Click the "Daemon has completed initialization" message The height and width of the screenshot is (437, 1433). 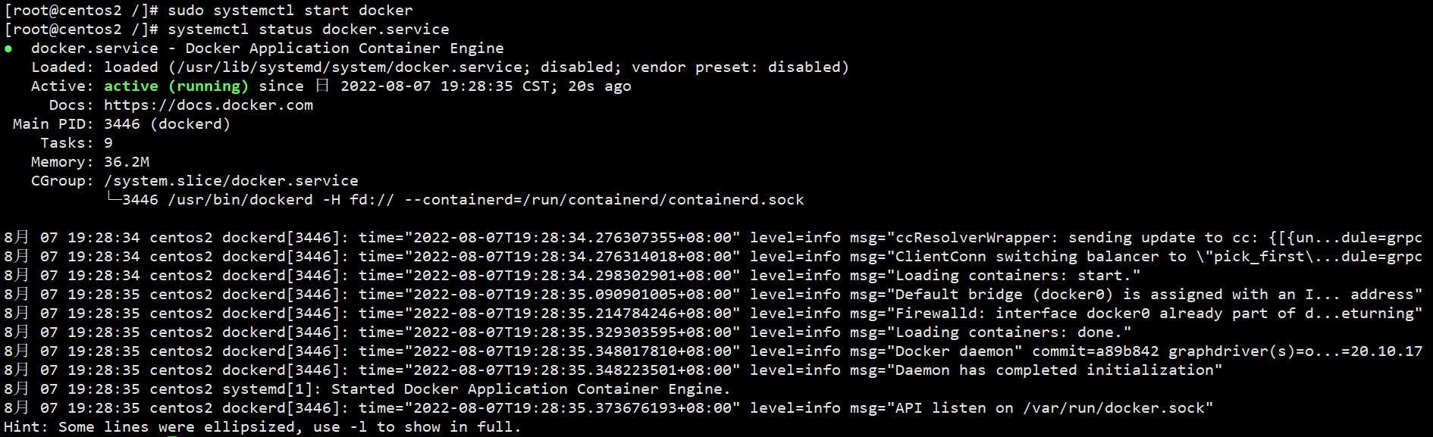click(x=1058, y=370)
